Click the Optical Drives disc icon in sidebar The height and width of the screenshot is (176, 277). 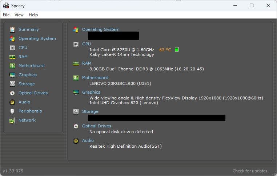point(12,93)
